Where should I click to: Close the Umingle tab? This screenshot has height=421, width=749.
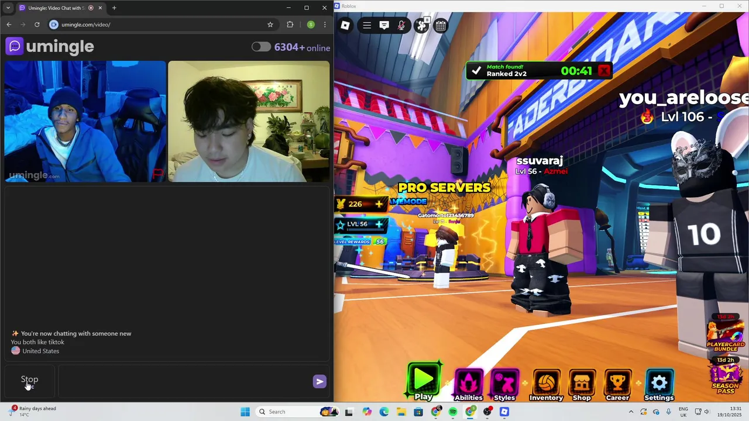click(x=100, y=8)
